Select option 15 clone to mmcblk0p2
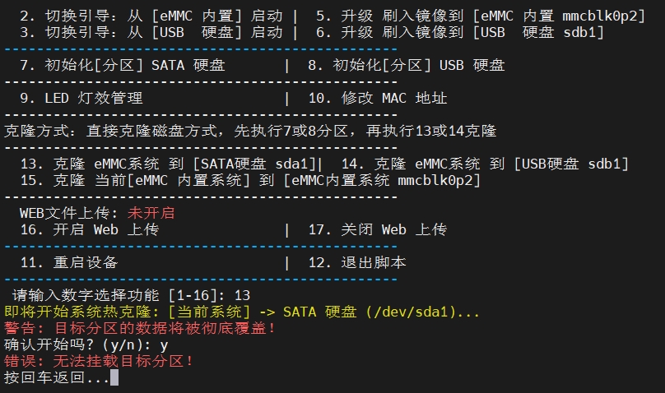 tap(250, 180)
